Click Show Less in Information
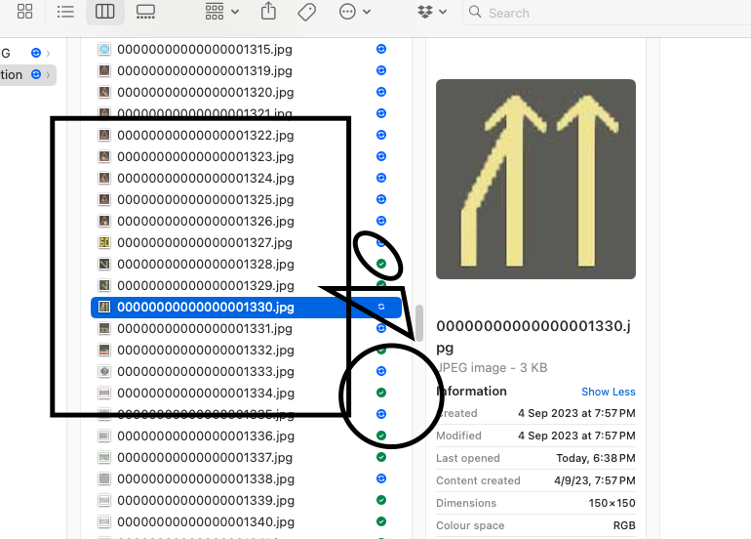 [609, 392]
